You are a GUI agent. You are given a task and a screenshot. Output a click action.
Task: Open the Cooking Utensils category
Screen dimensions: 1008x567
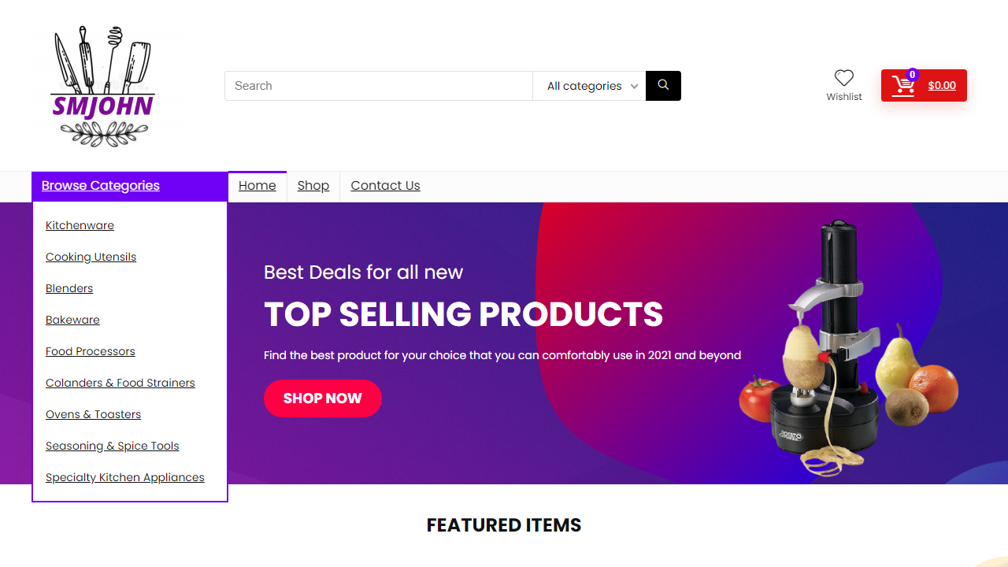[91, 257]
